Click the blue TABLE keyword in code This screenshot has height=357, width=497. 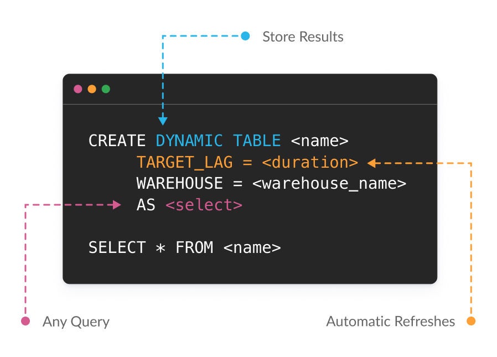[x=256, y=141]
